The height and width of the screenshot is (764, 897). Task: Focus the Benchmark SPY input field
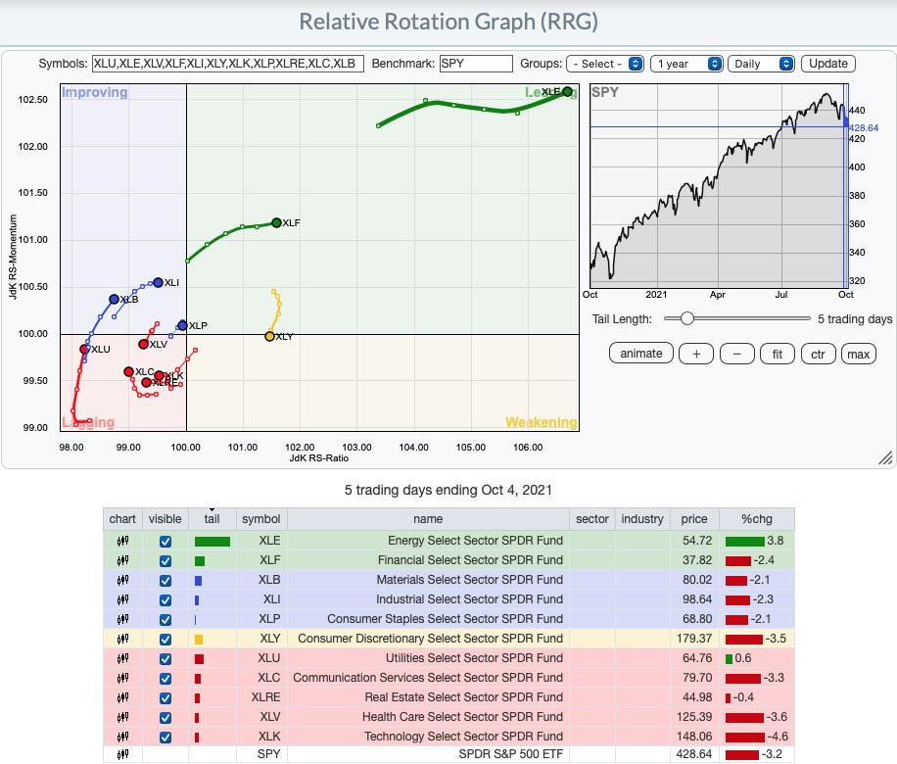point(475,64)
